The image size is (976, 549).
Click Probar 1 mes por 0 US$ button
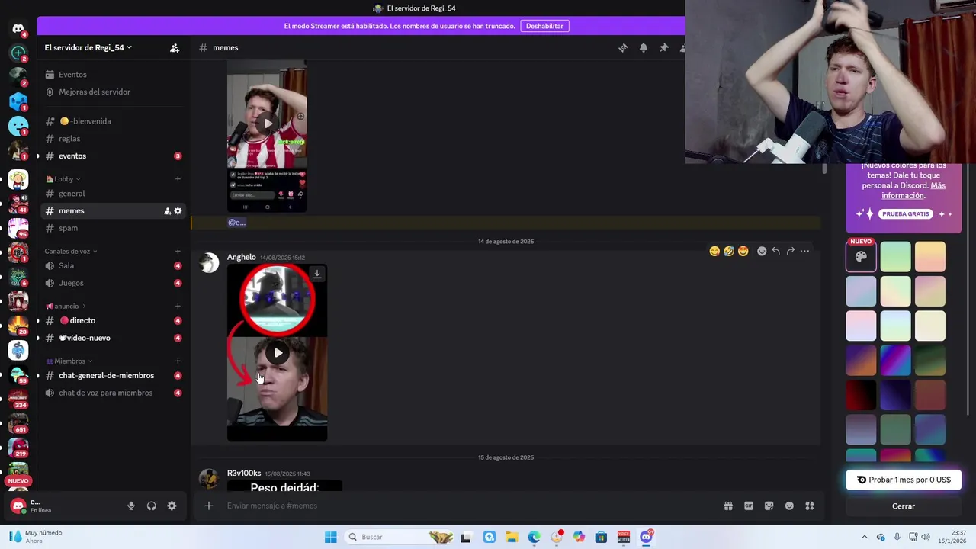click(x=904, y=480)
